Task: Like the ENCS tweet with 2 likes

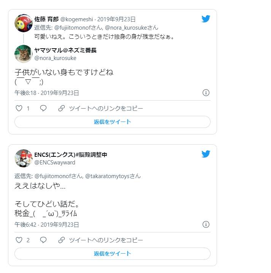Action: tap(19, 240)
